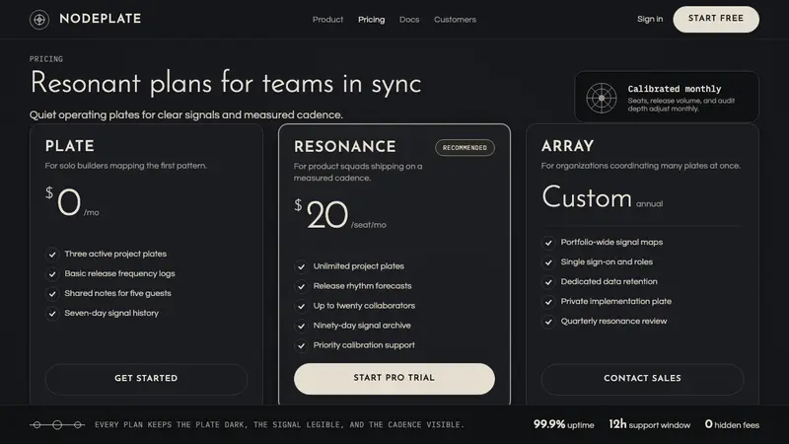The height and width of the screenshot is (444, 789).
Task: Click 'Release rhythm forecasts' feature text
Action: (362, 286)
